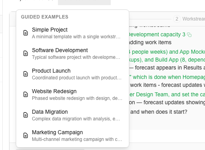Select the Marketing Campaign example
This screenshot has width=205, height=150.
pyautogui.click(x=73, y=135)
